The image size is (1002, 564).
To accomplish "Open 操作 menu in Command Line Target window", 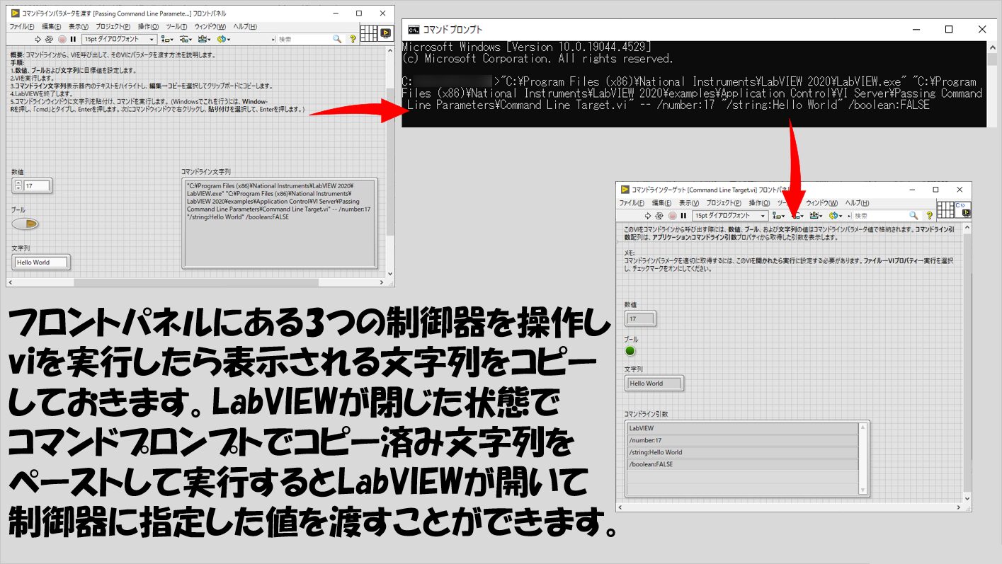I will point(759,203).
